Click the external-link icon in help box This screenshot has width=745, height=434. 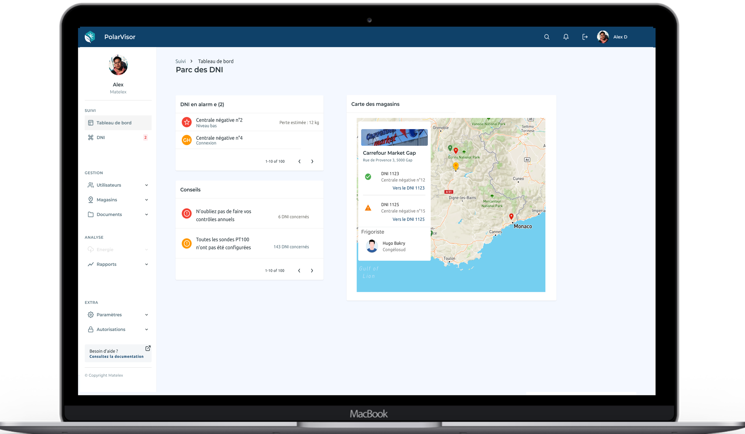point(148,348)
